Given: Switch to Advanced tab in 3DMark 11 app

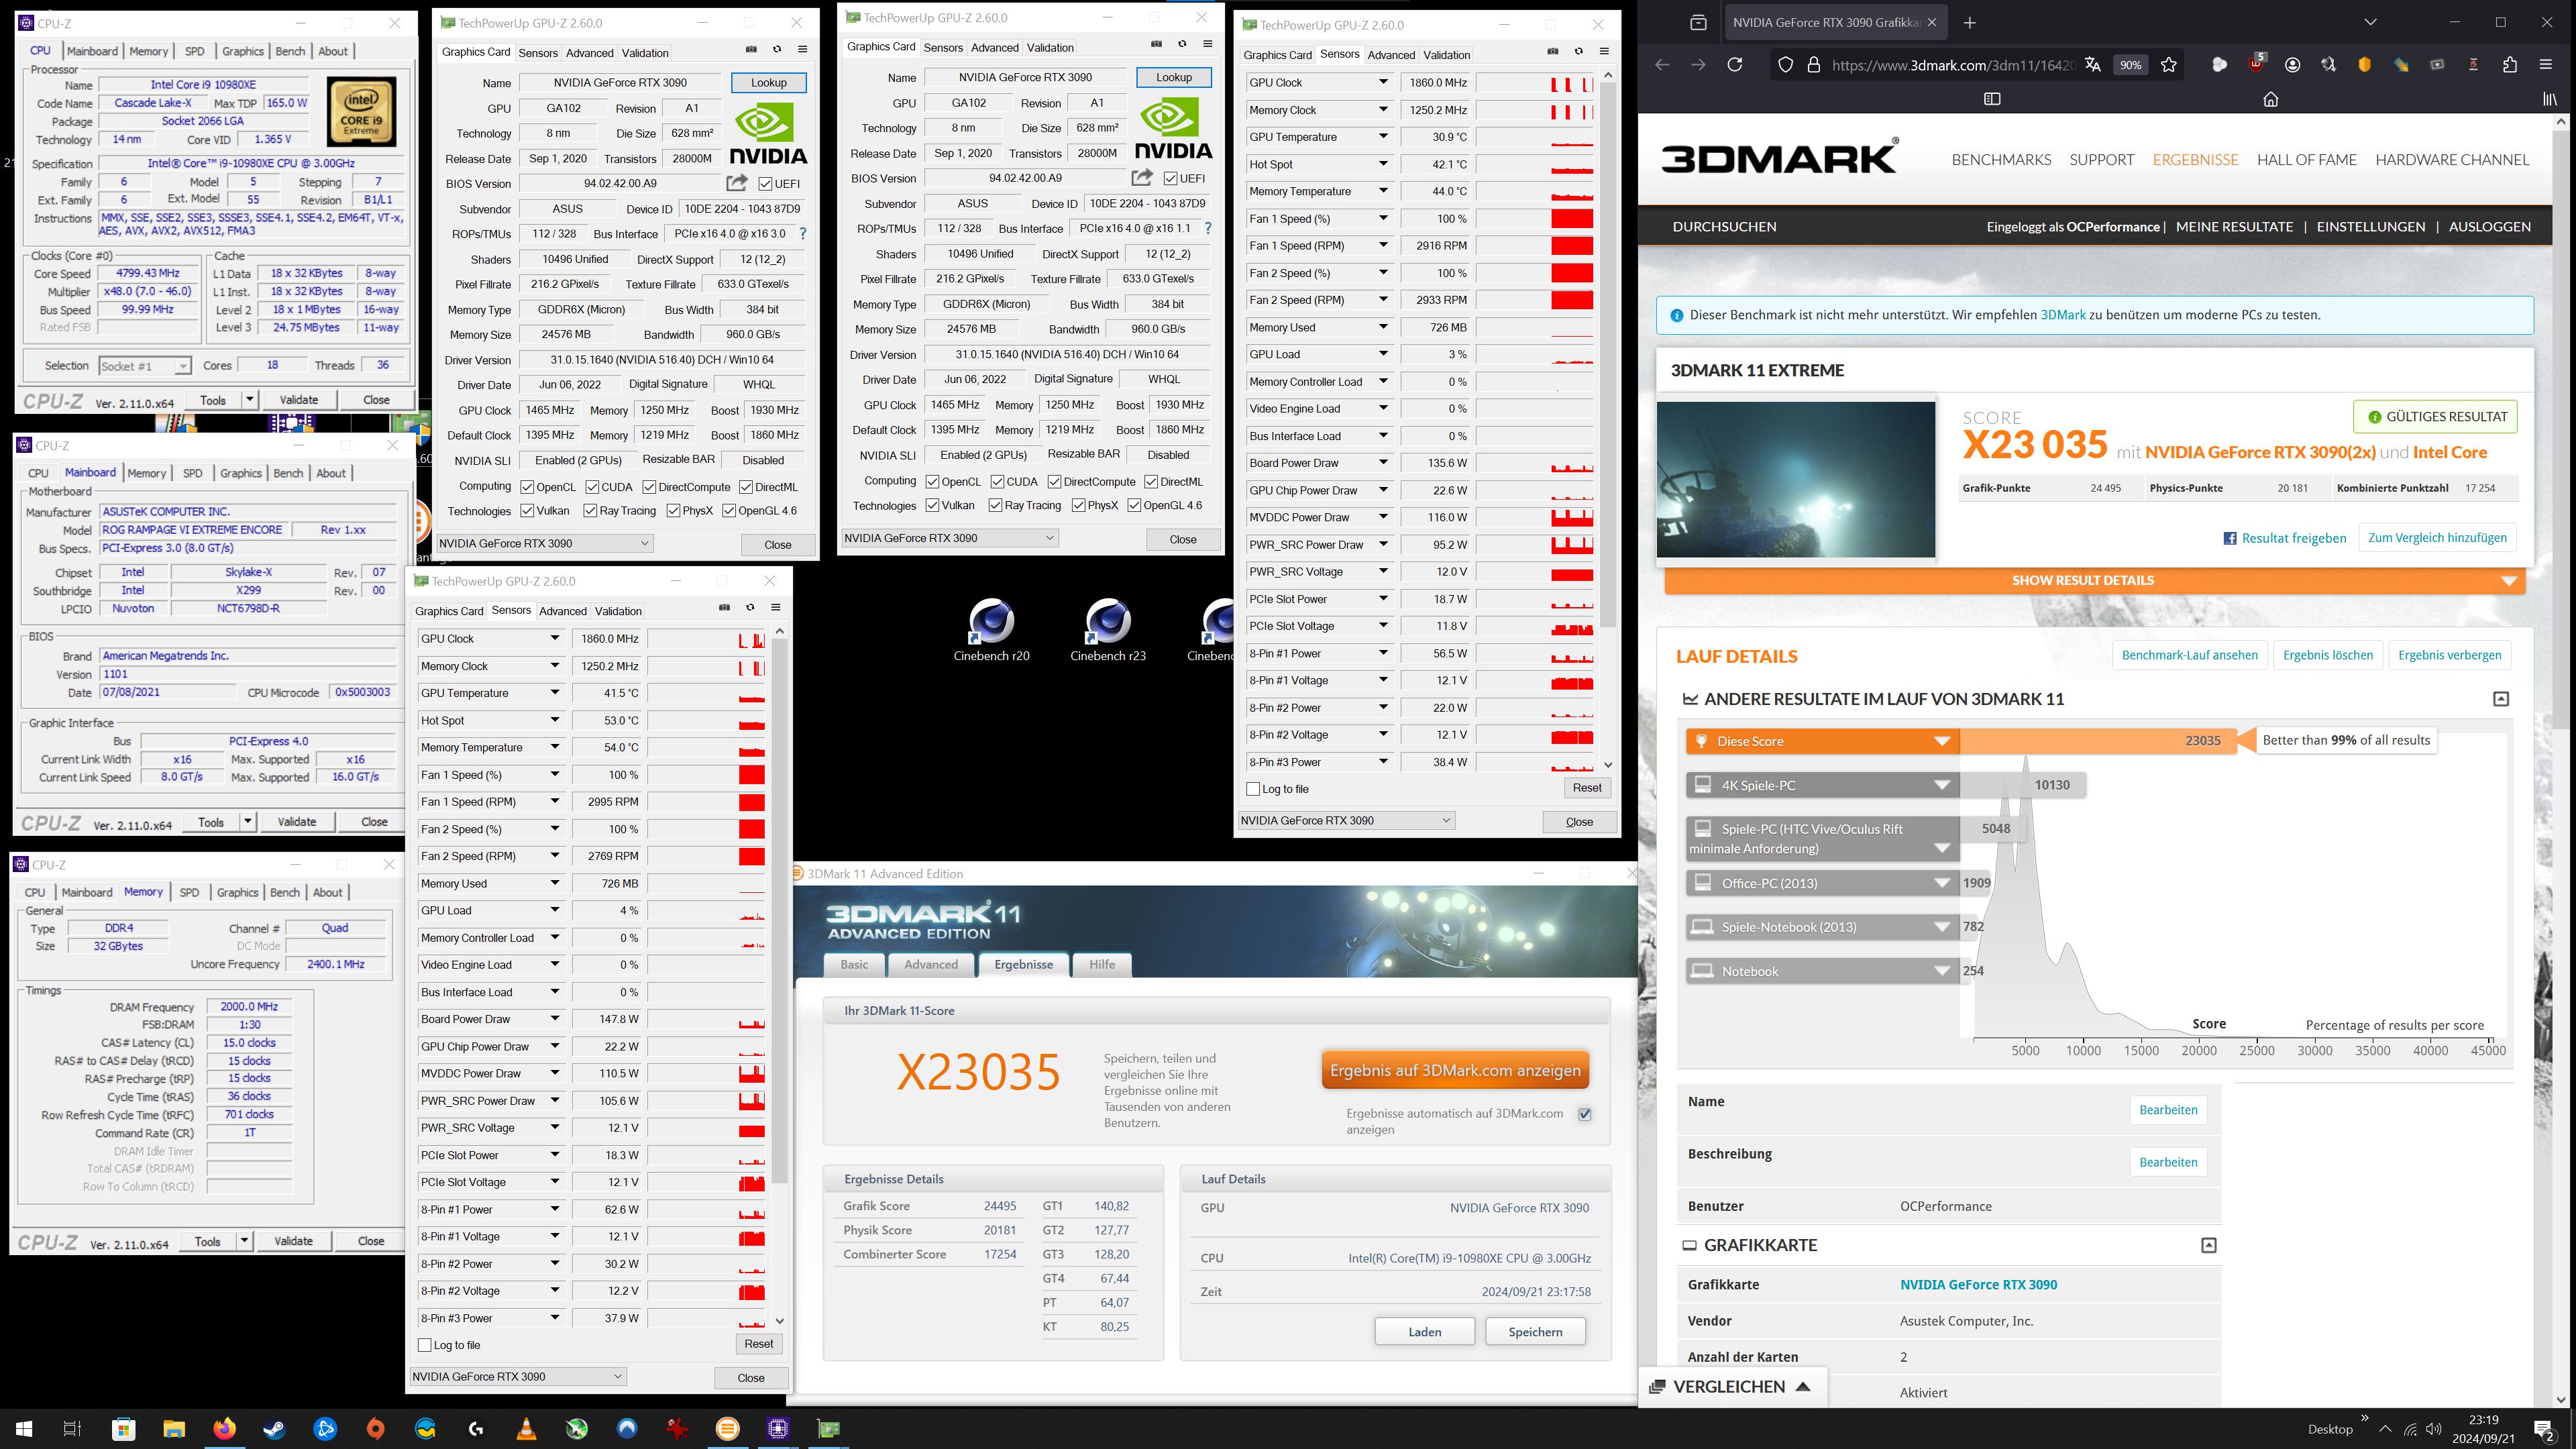Looking at the screenshot, I should point(931,965).
